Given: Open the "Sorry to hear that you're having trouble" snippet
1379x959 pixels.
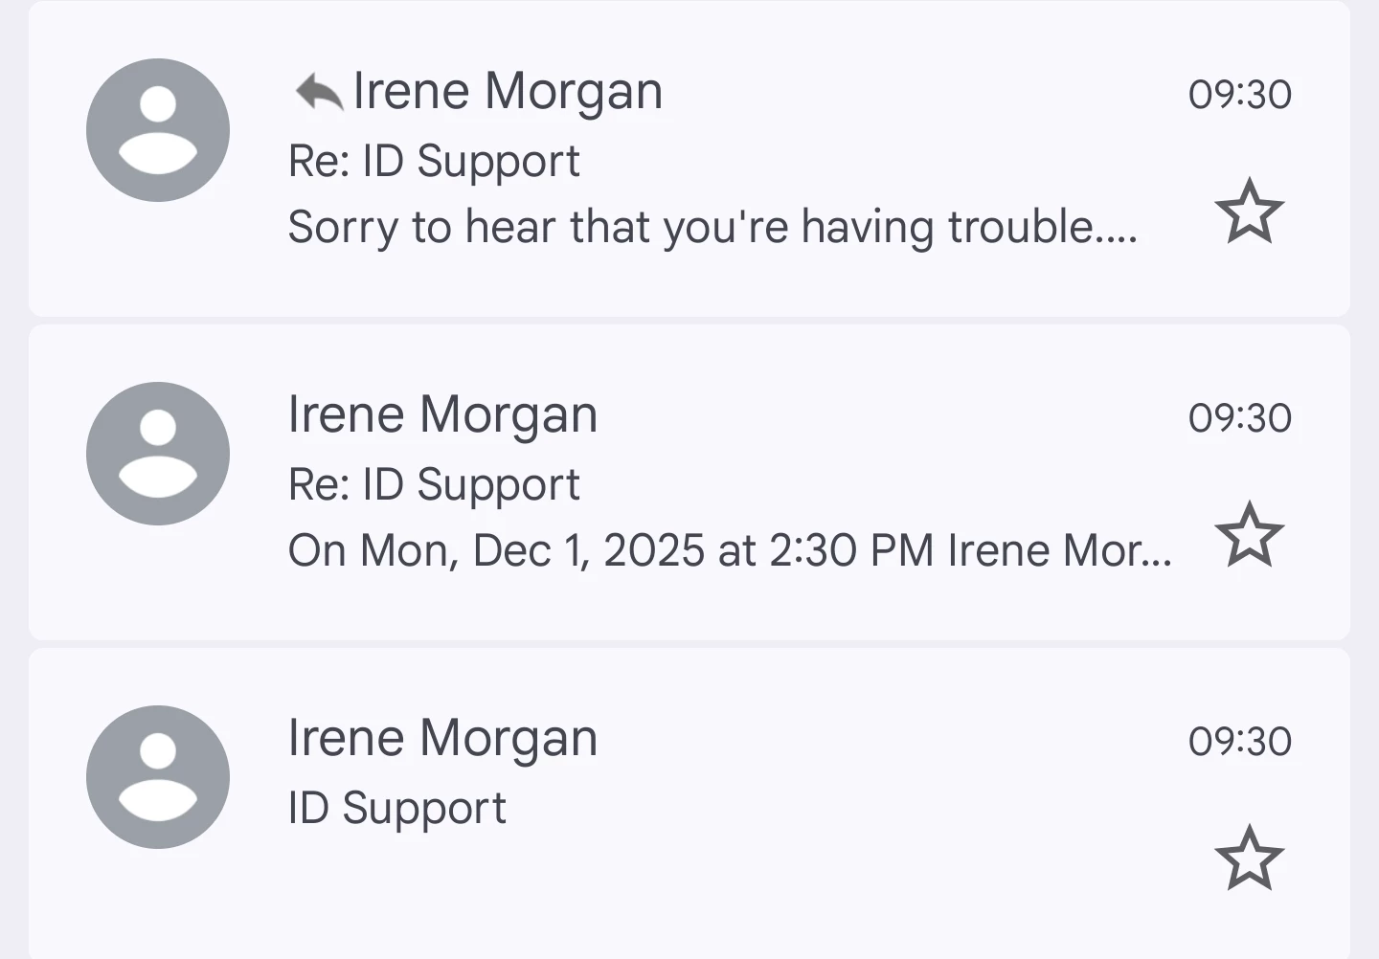Looking at the screenshot, I should tap(712, 228).
